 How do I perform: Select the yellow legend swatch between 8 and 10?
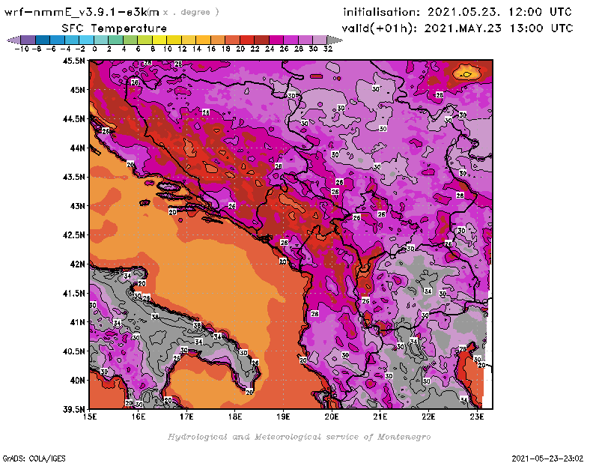(159, 40)
